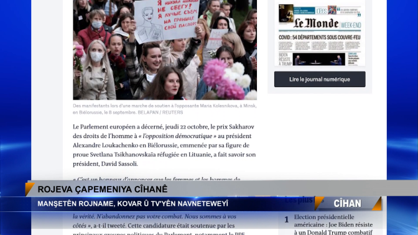Click the orange triangle left of CÎHAN label
The height and width of the screenshot is (235, 418).
click(x=319, y=203)
